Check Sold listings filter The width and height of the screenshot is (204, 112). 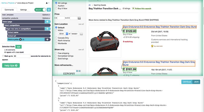(x=56, y=59)
